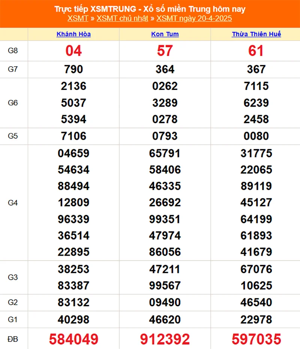Click G4 result 64199
The height and width of the screenshot is (349, 300).
pyautogui.click(x=256, y=219)
